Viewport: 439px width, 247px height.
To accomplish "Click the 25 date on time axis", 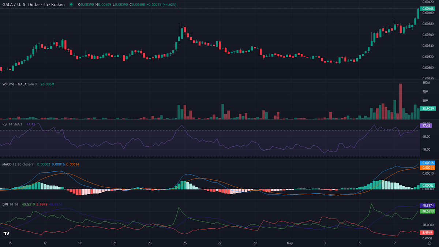I will [x=185, y=243].
